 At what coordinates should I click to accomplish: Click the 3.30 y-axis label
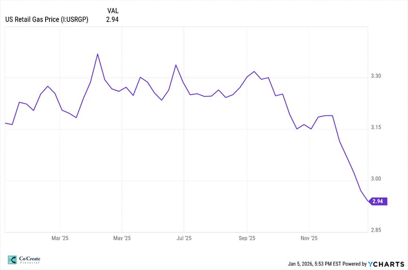[x=376, y=76]
